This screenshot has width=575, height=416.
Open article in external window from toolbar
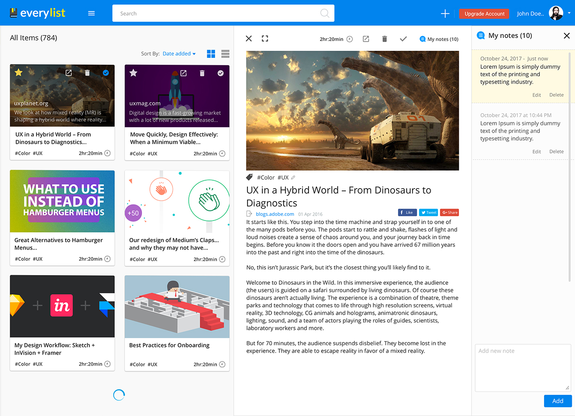coord(366,39)
